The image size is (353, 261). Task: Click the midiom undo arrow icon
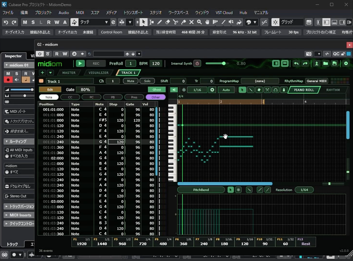[x=296, y=64]
